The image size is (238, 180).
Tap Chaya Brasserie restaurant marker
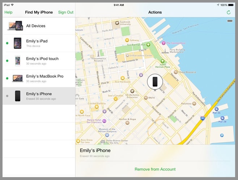point(176,72)
